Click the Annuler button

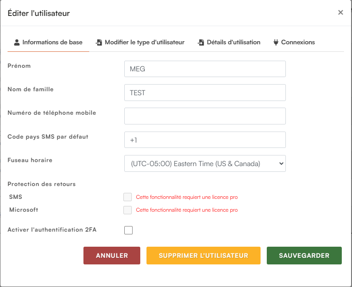point(112,256)
